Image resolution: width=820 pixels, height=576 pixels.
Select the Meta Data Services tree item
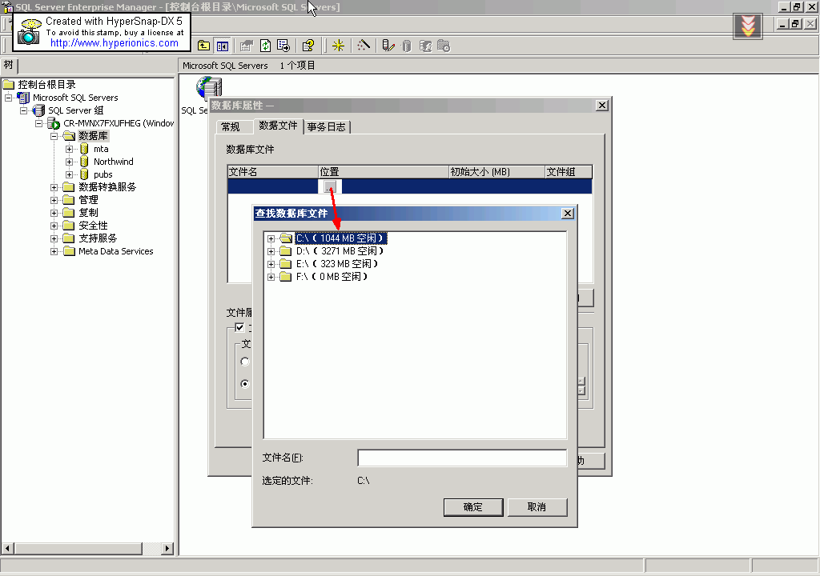(115, 251)
